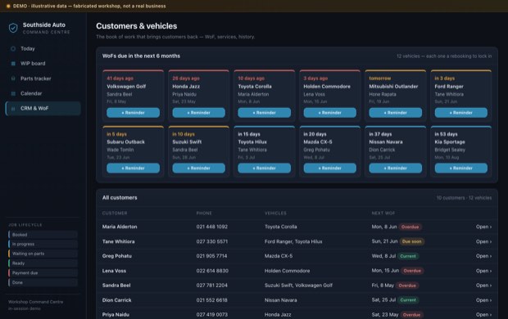Click the VEHICLES column header
508x319 pixels.
275,213
